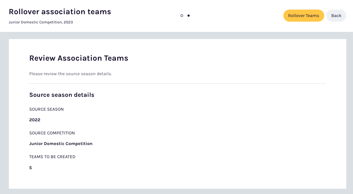Click the Please review the source season text
Image resolution: width=353 pixels, height=194 pixels.
70,74
